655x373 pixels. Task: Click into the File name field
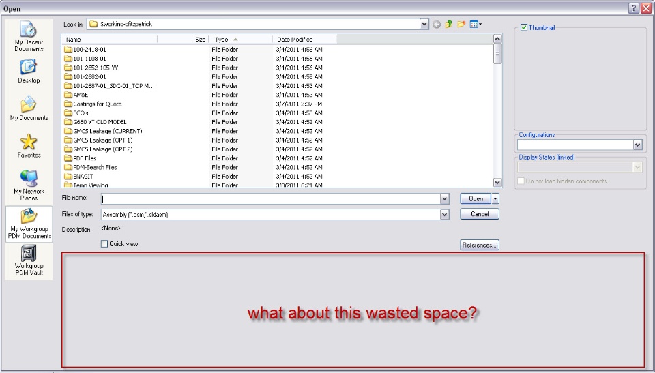click(x=270, y=199)
